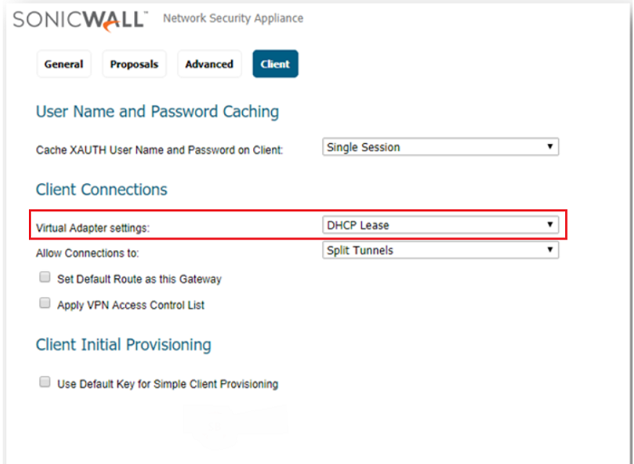This screenshot has height=464, width=634.
Task: Check the Apply VPN Access Control List box
Action: click(44, 304)
